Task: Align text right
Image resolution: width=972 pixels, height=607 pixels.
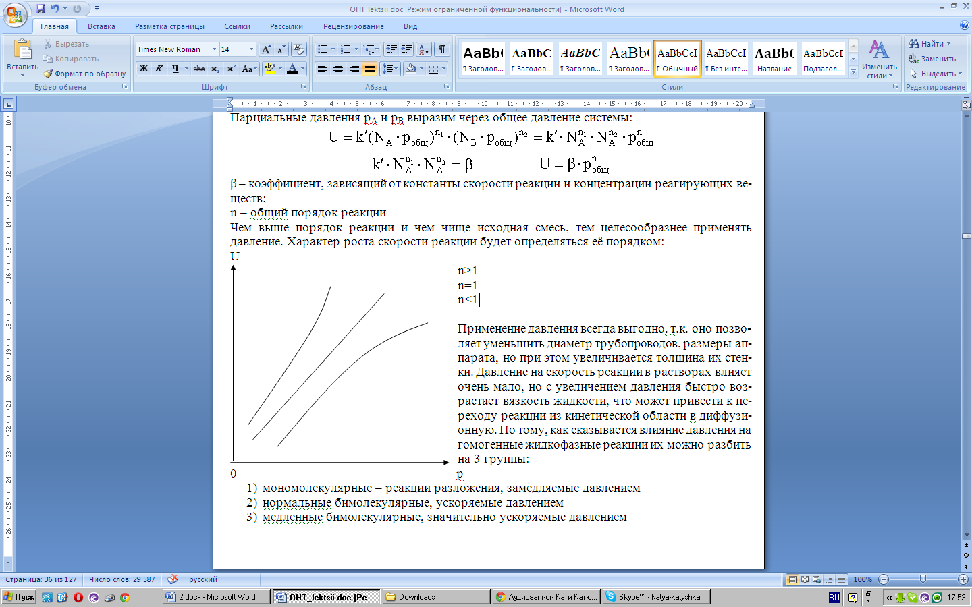Action: pyautogui.click(x=354, y=69)
